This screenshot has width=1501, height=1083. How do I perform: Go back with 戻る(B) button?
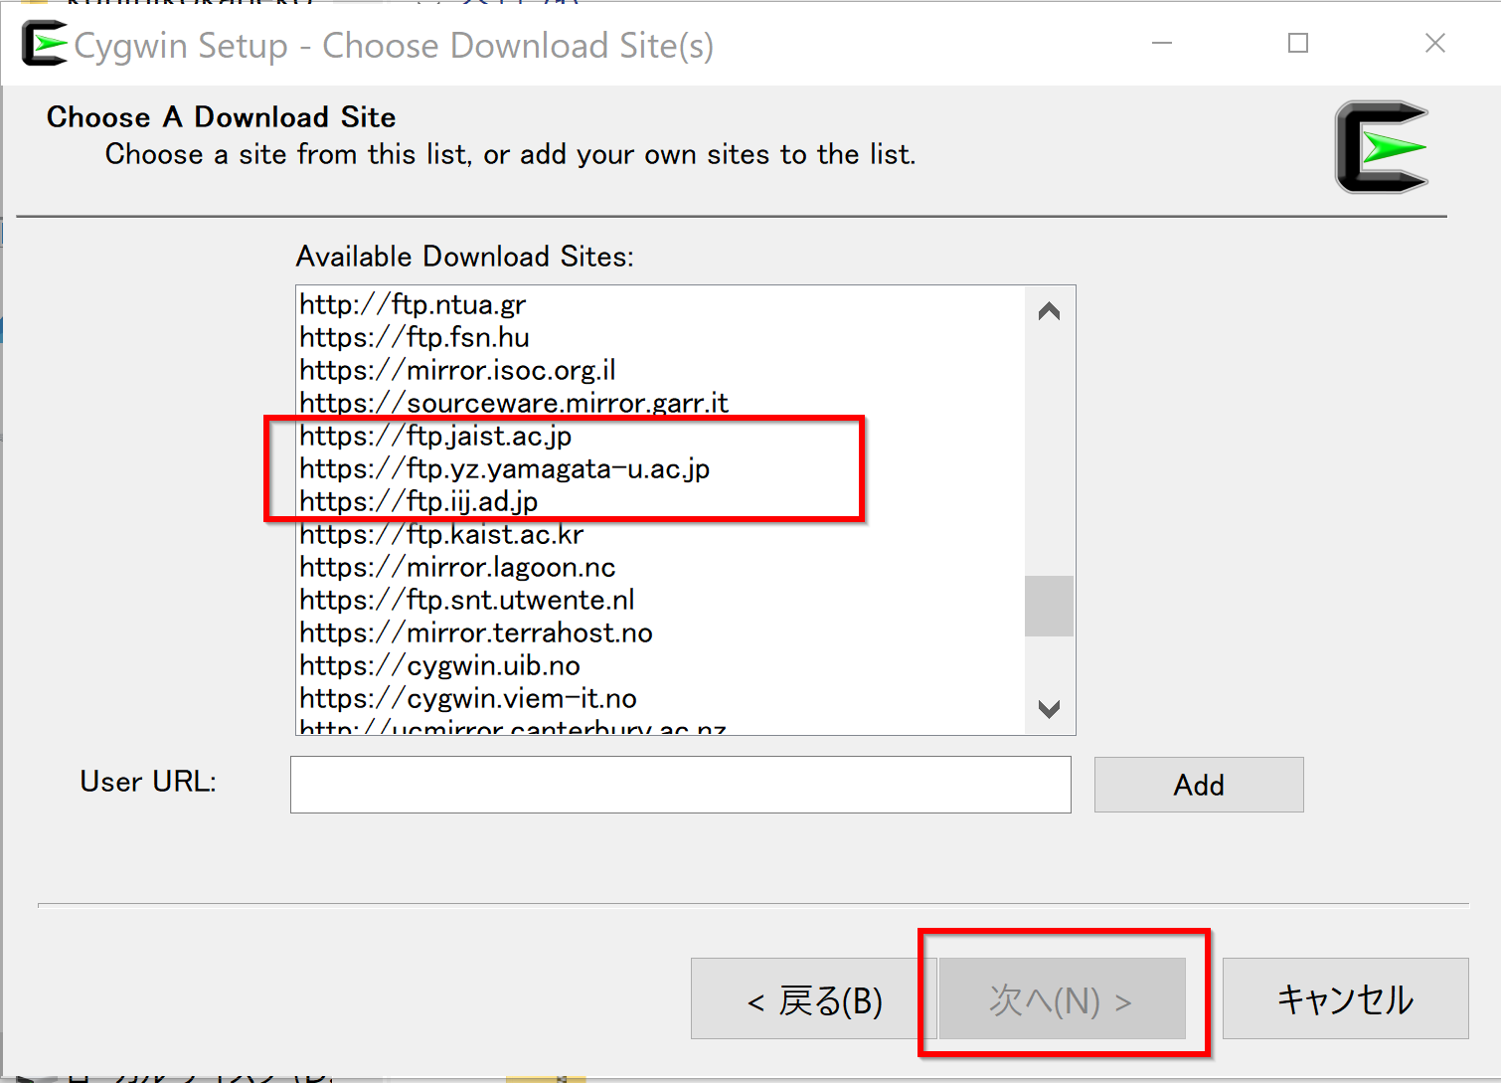pyautogui.click(x=815, y=998)
